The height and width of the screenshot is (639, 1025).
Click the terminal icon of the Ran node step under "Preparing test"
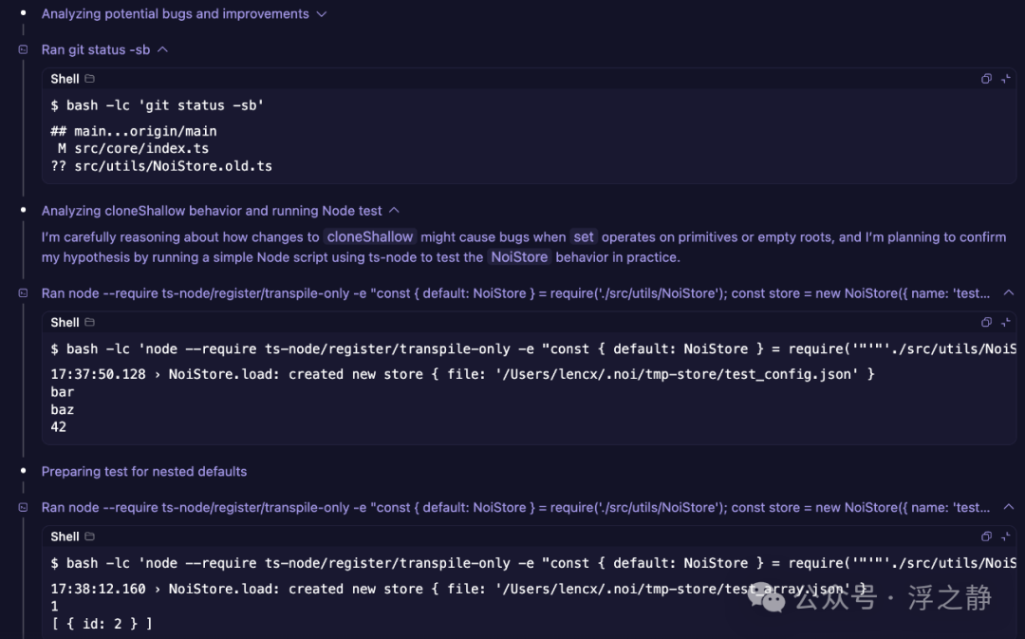pos(23,508)
